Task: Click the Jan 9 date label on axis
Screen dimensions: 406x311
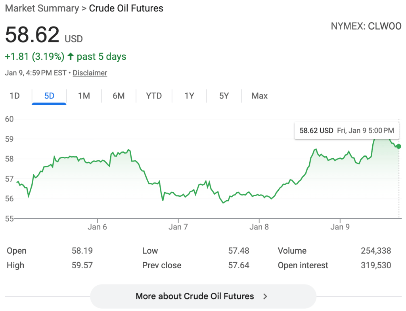Action: tap(340, 227)
